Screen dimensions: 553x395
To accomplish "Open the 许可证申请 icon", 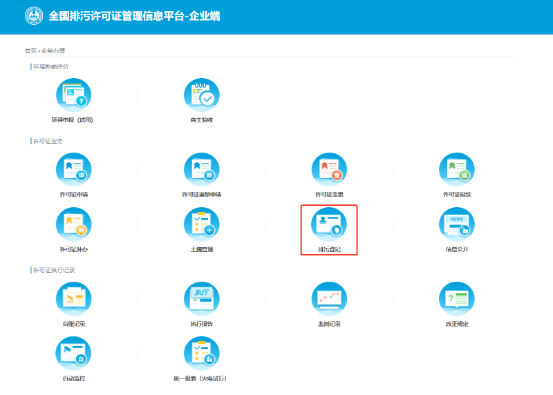I will [x=73, y=171].
